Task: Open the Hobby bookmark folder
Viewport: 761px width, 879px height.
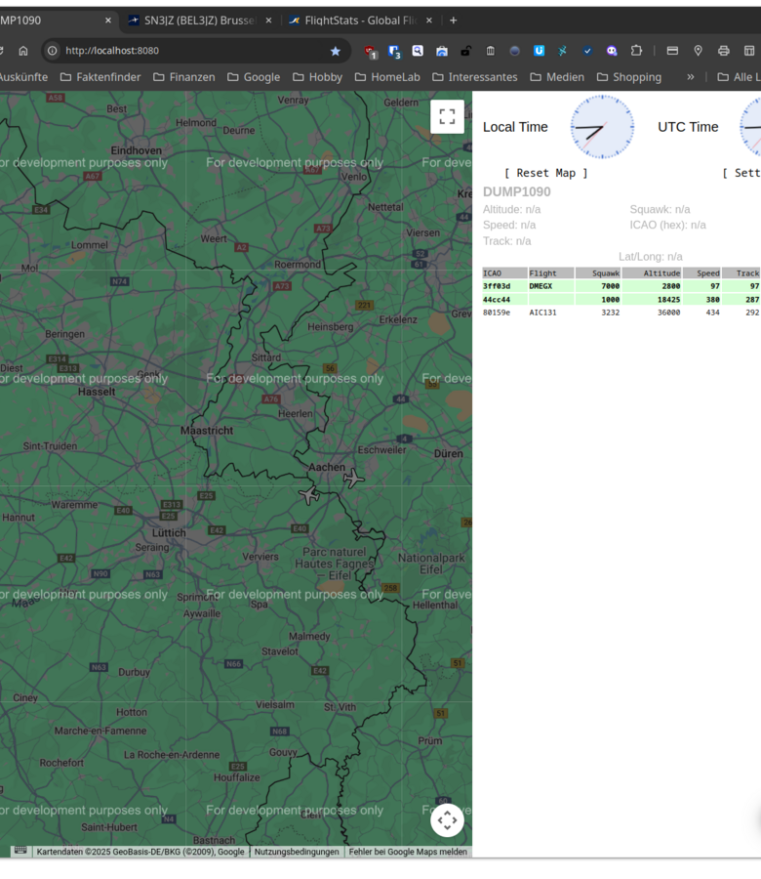Action: pos(317,77)
